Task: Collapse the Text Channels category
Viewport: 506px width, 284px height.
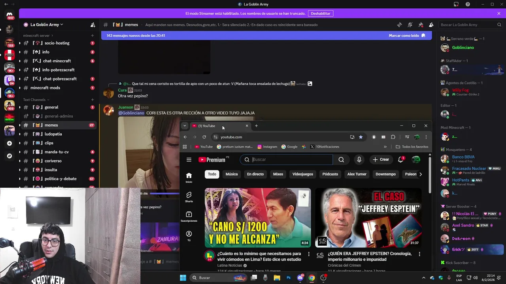Action: click(x=36, y=100)
